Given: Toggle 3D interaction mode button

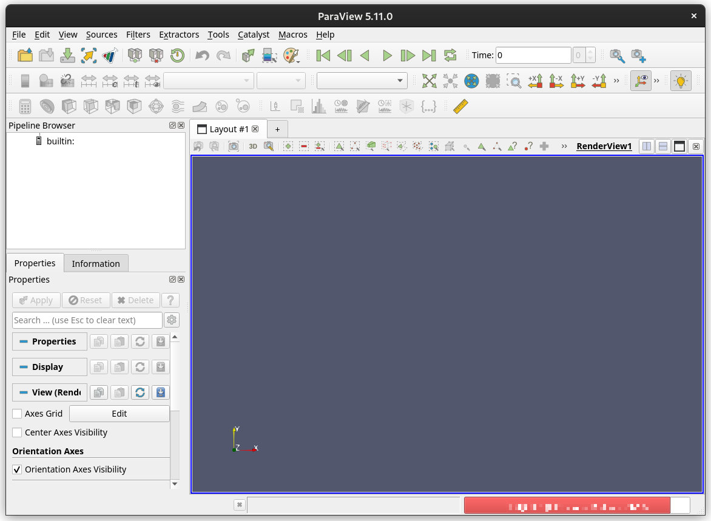Looking at the screenshot, I should (253, 146).
